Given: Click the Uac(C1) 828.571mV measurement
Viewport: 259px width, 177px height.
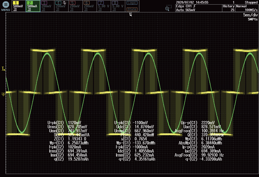Looking at the screenshot, I should click(x=202, y=127).
